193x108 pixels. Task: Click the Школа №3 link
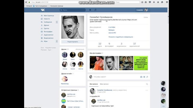(112, 33)
